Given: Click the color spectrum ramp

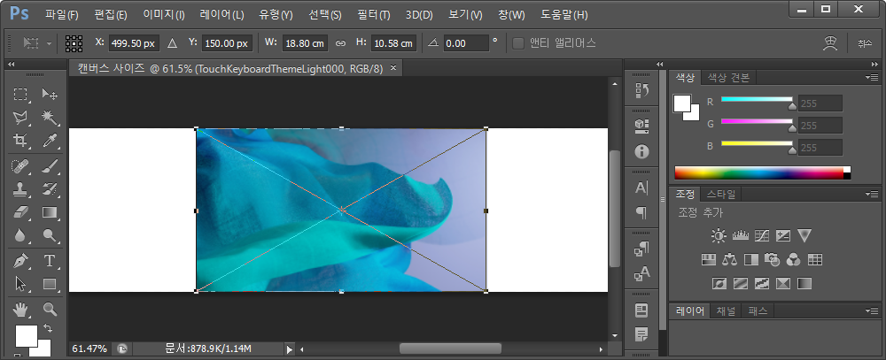Looking at the screenshot, I should tap(762, 172).
